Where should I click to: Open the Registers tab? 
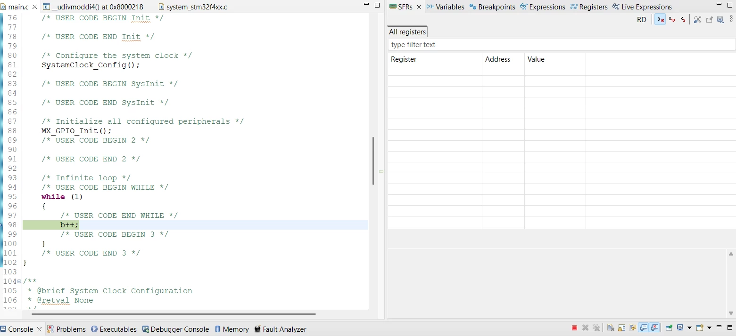click(589, 7)
